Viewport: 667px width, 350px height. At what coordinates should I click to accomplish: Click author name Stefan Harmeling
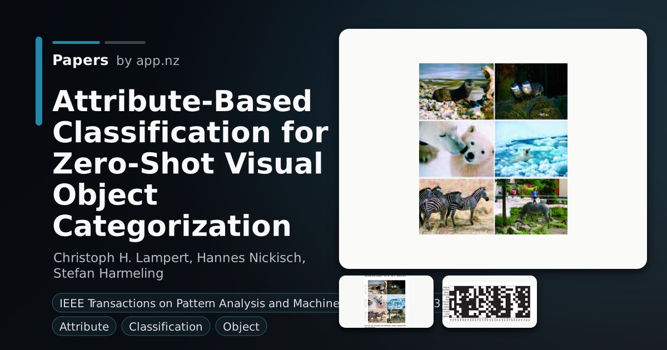108,273
